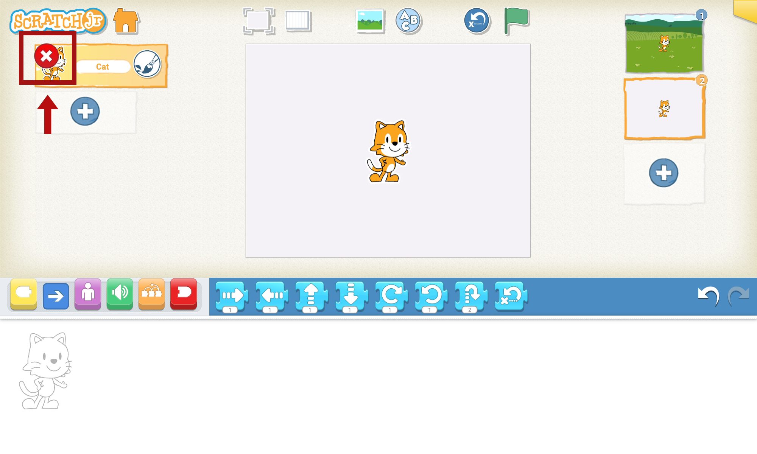Open the yellow triggering blocks category
This screenshot has height=454, width=757.
pyautogui.click(x=24, y=294)
